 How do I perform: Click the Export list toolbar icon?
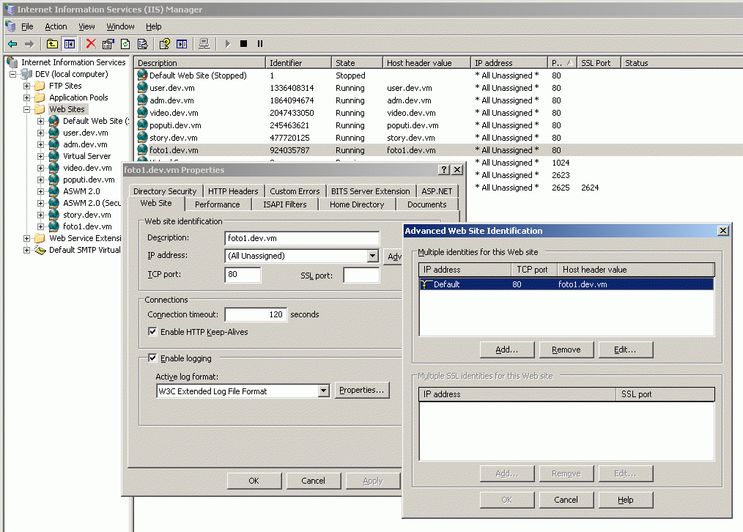(x=143, y=44)
